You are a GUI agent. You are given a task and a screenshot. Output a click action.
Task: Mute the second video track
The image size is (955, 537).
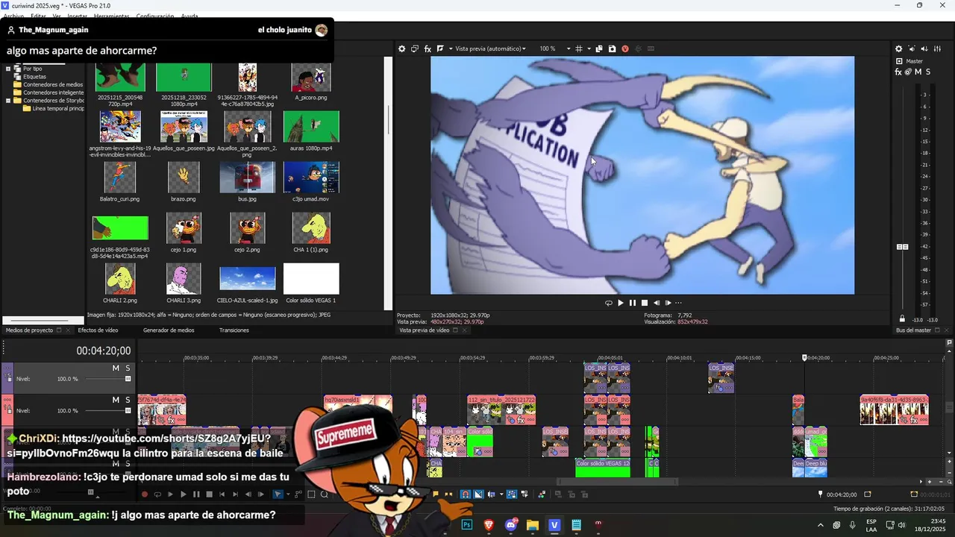point(116,400)
